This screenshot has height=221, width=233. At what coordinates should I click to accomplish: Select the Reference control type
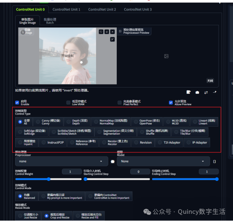click(x=83, y=142)
